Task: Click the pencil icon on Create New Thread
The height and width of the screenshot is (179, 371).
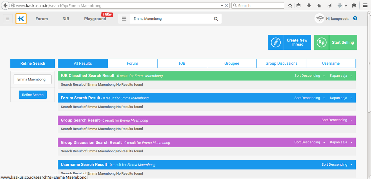Action: pos(276,42)
